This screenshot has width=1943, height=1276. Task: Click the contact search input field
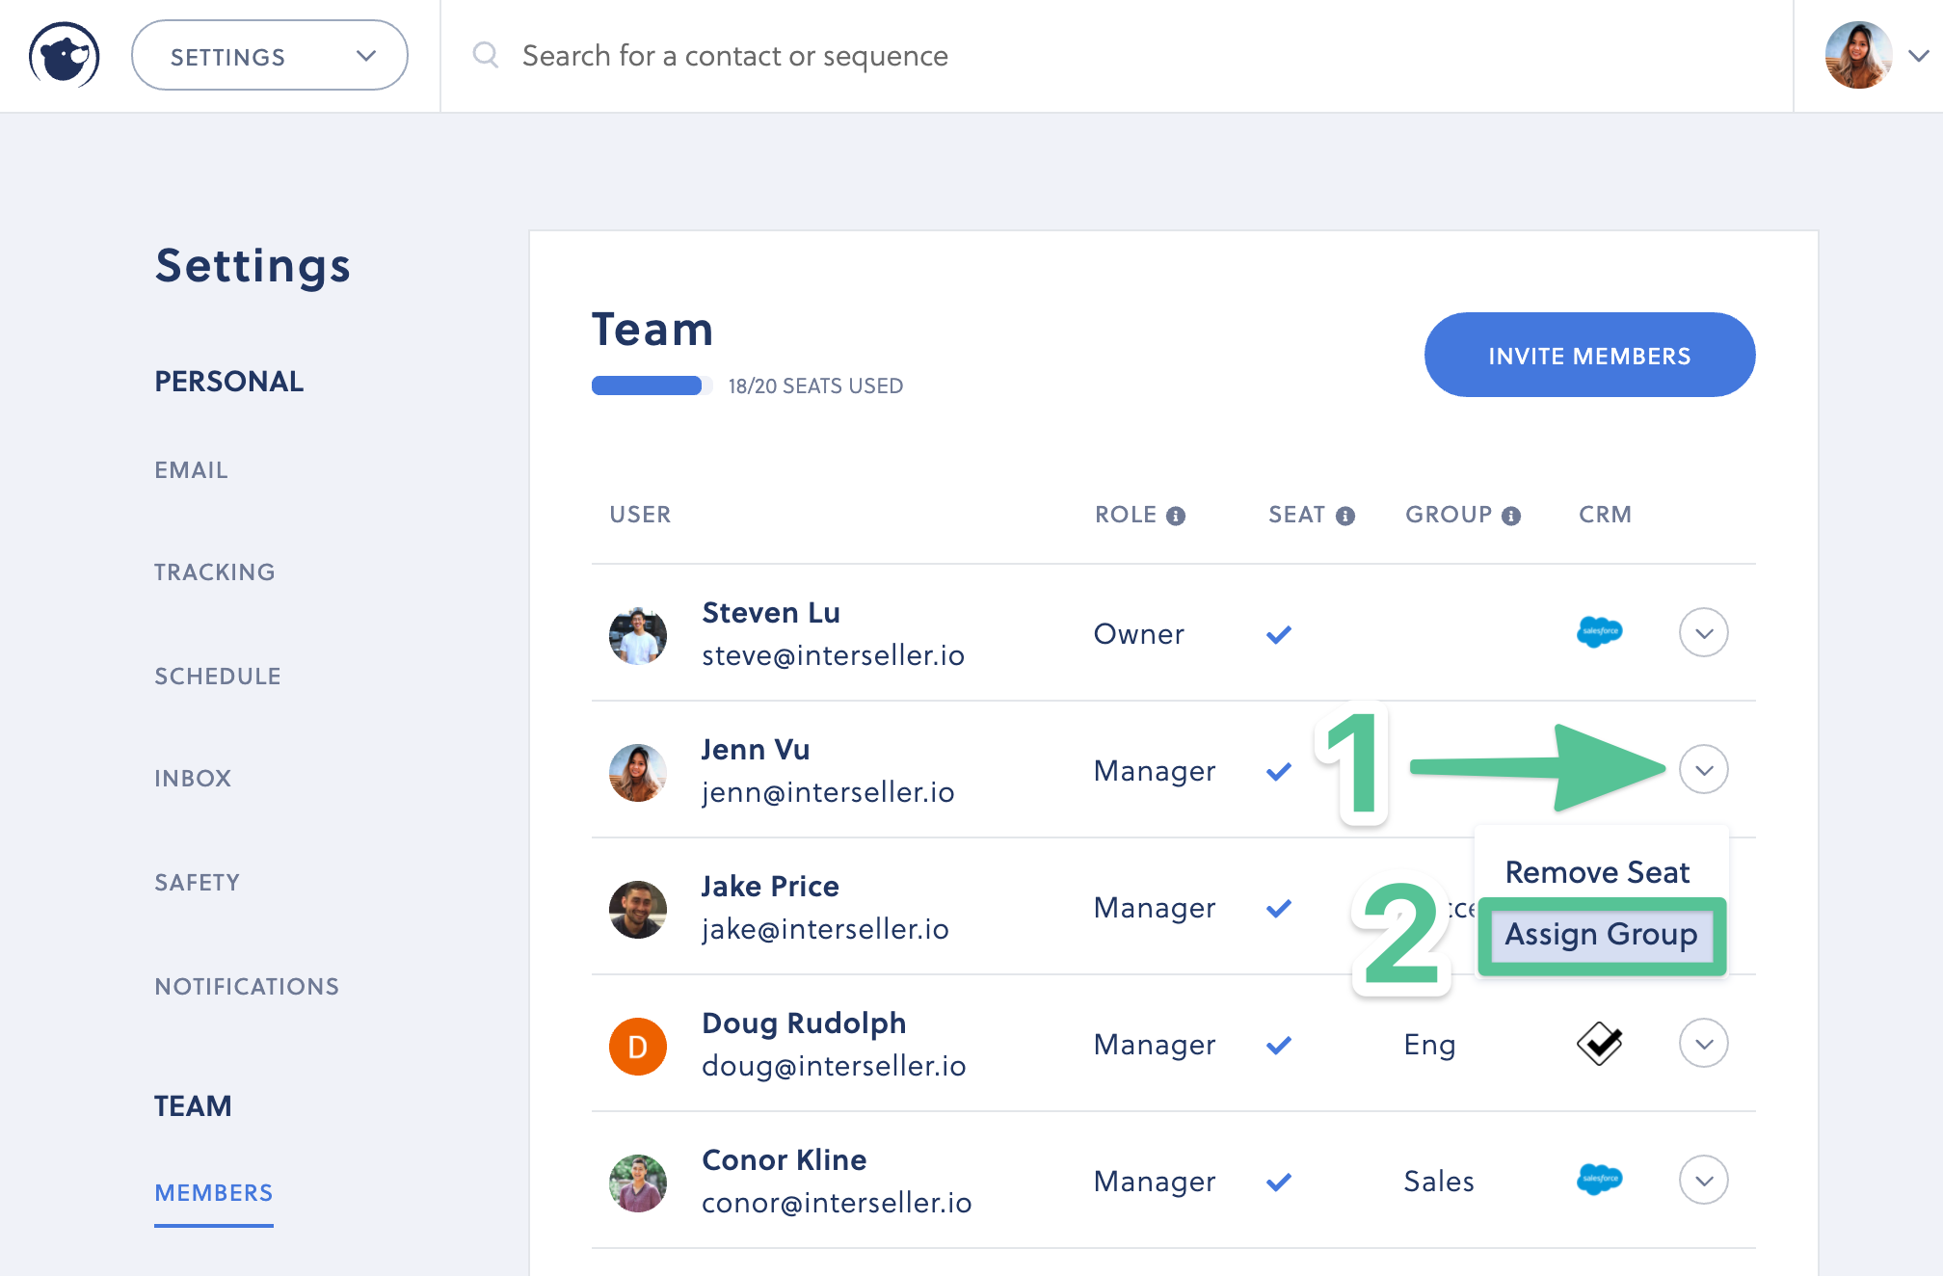click(734, 55)
